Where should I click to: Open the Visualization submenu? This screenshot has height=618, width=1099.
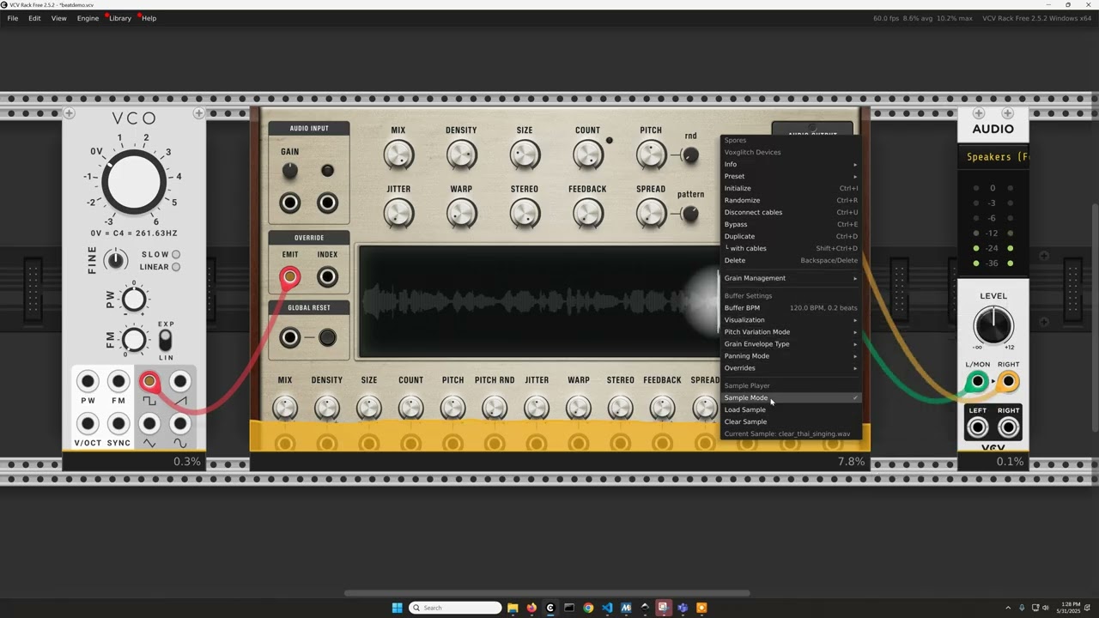pyautogui.click(x=790, y=320)
